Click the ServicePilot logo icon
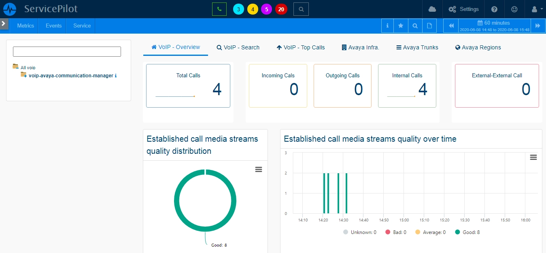Screen dimensions: 546x253 (10, 9)
